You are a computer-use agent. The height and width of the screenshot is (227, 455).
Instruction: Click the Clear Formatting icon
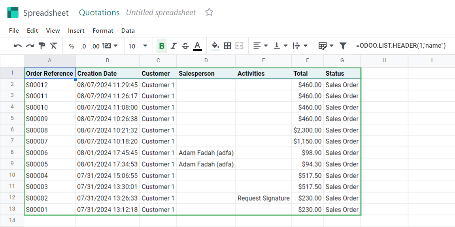pyautogui.click(x=53, y=46)
